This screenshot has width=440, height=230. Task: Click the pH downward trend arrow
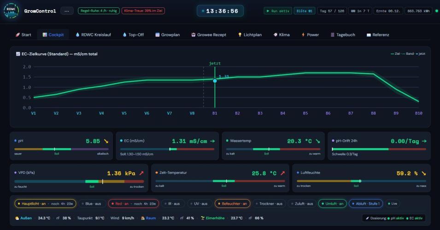pyautogui.click(x=106, y=141)
